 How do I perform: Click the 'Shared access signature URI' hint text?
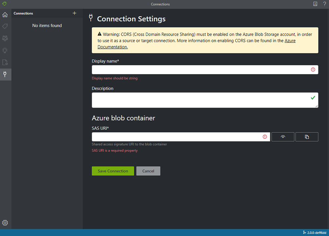click(x=129, y=144)
